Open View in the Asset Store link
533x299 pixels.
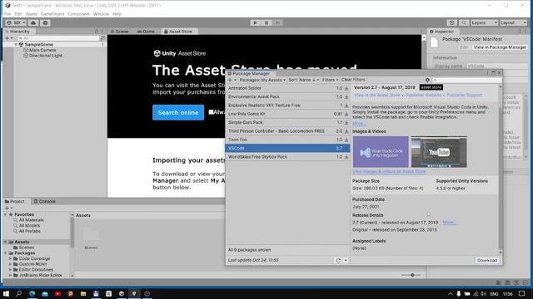click(377, 96)
